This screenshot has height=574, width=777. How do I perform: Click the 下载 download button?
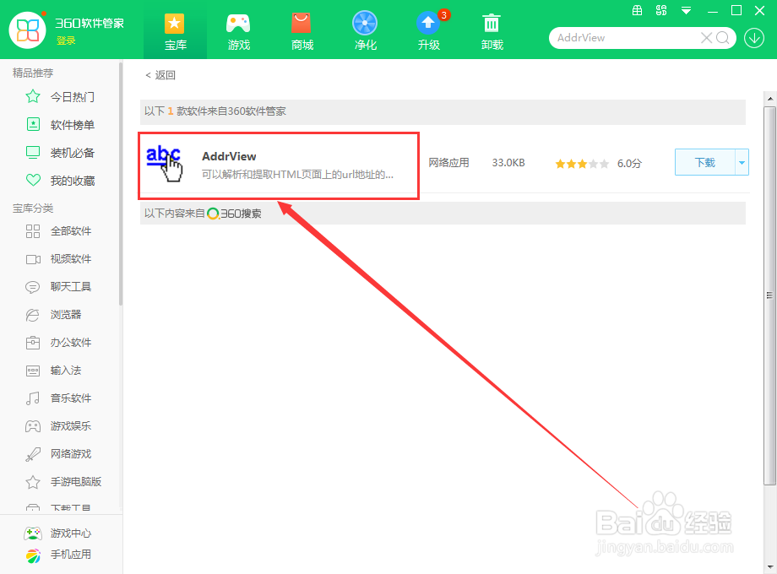(704, 162)
